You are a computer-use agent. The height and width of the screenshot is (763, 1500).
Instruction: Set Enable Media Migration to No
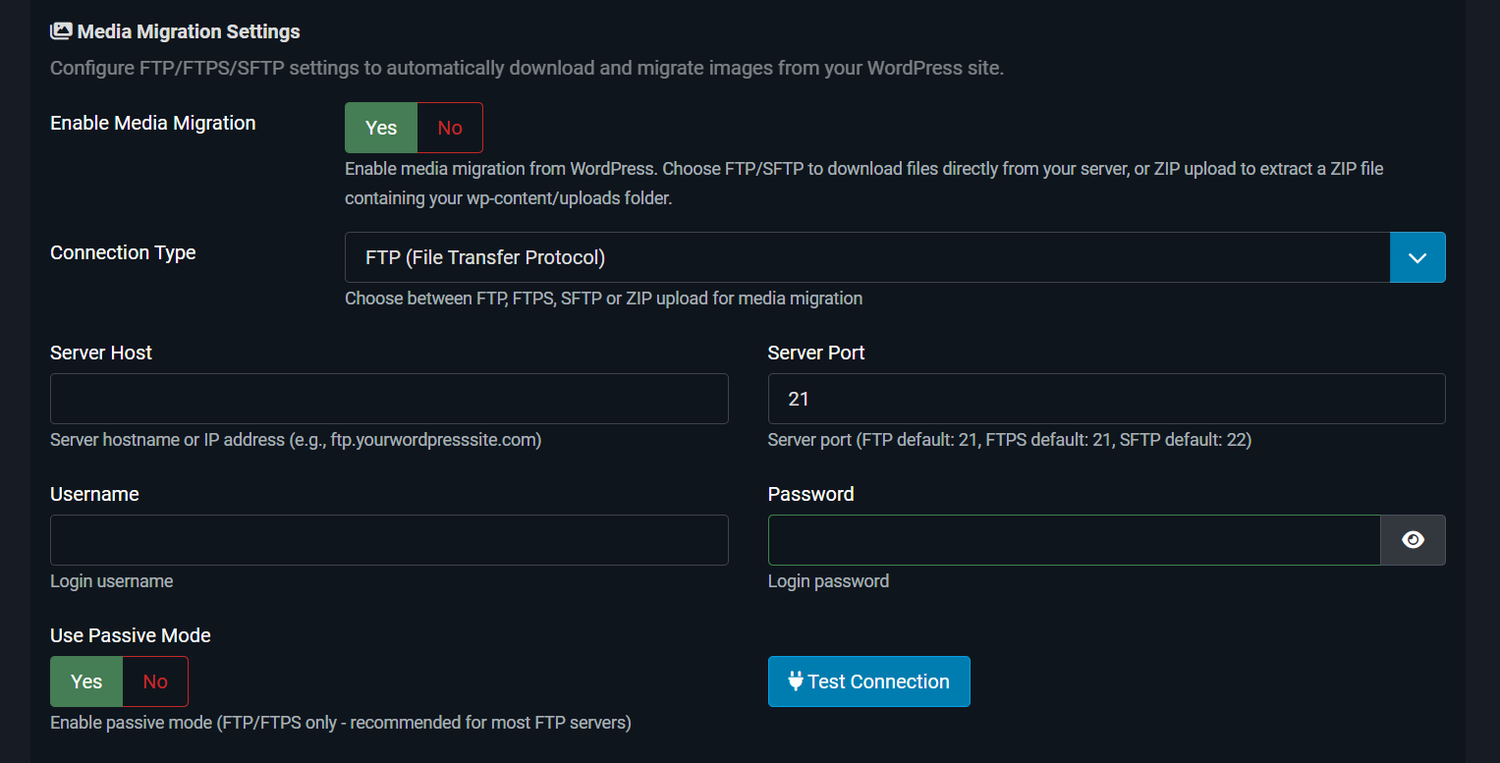pyautogui.click(x=450, y=128)
